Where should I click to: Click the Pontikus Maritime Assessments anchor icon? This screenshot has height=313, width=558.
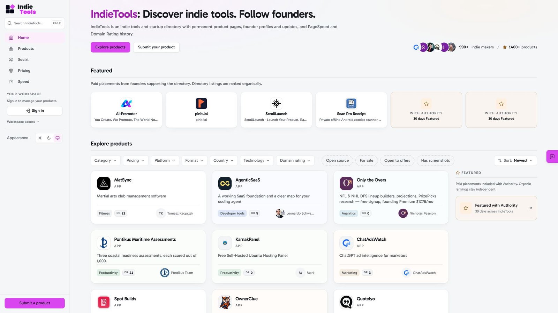click(104, 243)
